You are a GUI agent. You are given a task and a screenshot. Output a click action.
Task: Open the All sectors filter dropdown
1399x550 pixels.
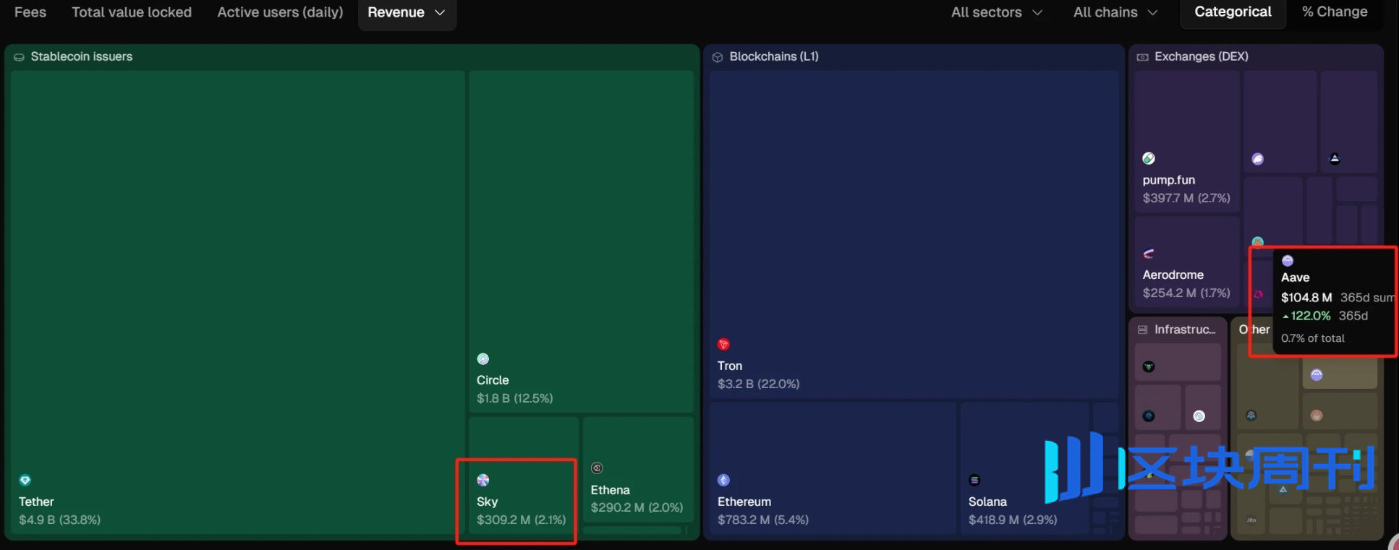coord(997,12)
